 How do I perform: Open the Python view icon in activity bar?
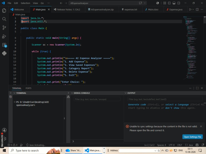click(x=4, y=53)
